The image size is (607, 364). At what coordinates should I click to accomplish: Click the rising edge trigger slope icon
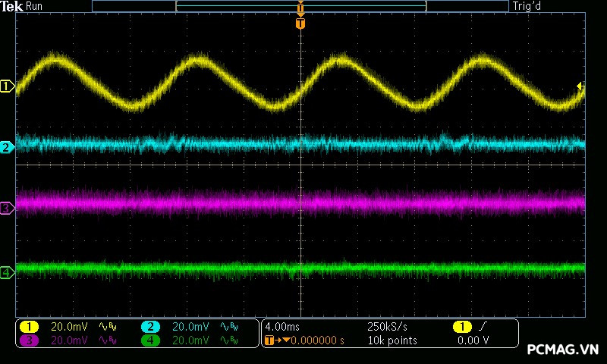point(483,326)
